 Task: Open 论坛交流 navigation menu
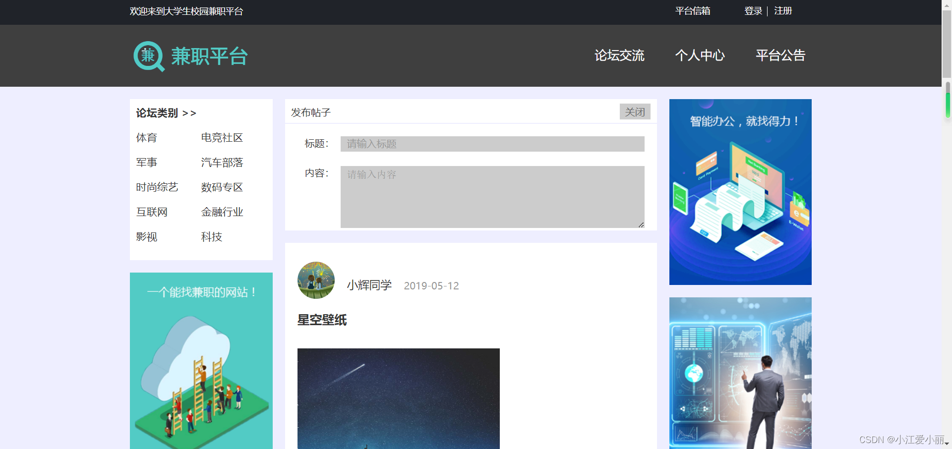click(x=619, y=56)
